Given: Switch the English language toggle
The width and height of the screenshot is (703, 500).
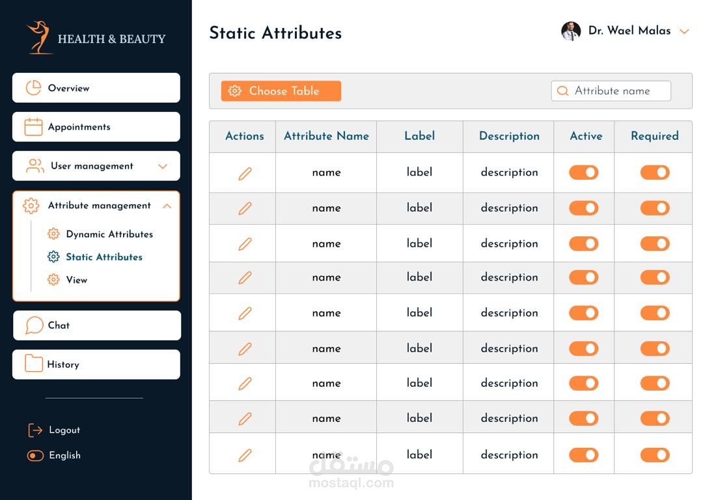Looking at the screenshot, I should [35, 456].
